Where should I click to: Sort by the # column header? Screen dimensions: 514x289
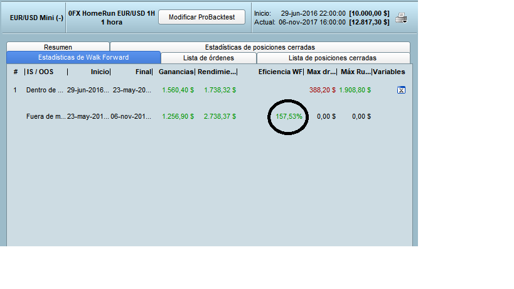[16, 72]
